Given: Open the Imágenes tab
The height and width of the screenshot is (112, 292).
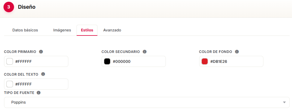Looking at the screenshot, I should [62, 30].
